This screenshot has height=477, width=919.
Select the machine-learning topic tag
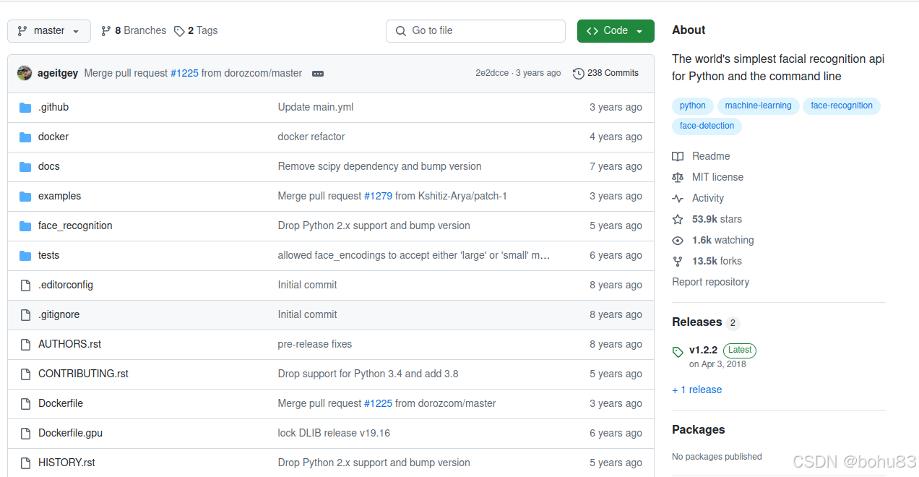pos(758,106)
